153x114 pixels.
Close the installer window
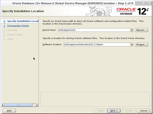click(149, 3)
